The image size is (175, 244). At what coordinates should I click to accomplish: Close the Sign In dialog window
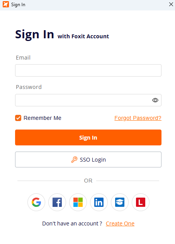(171, 4)
